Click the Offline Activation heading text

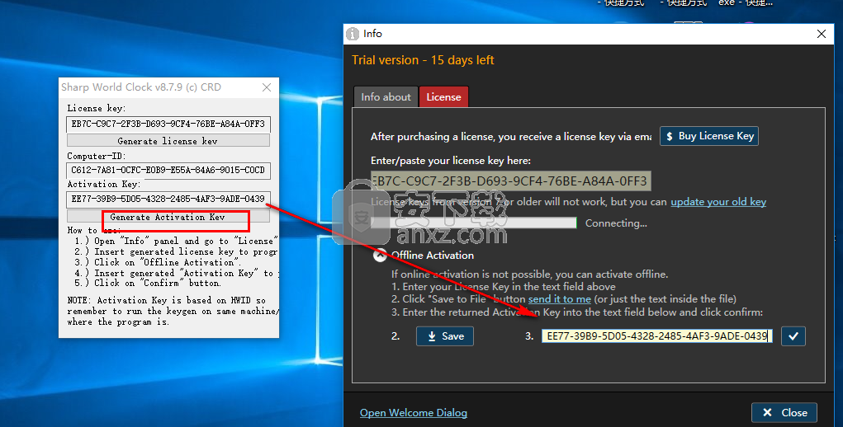[x=433, y=256]
